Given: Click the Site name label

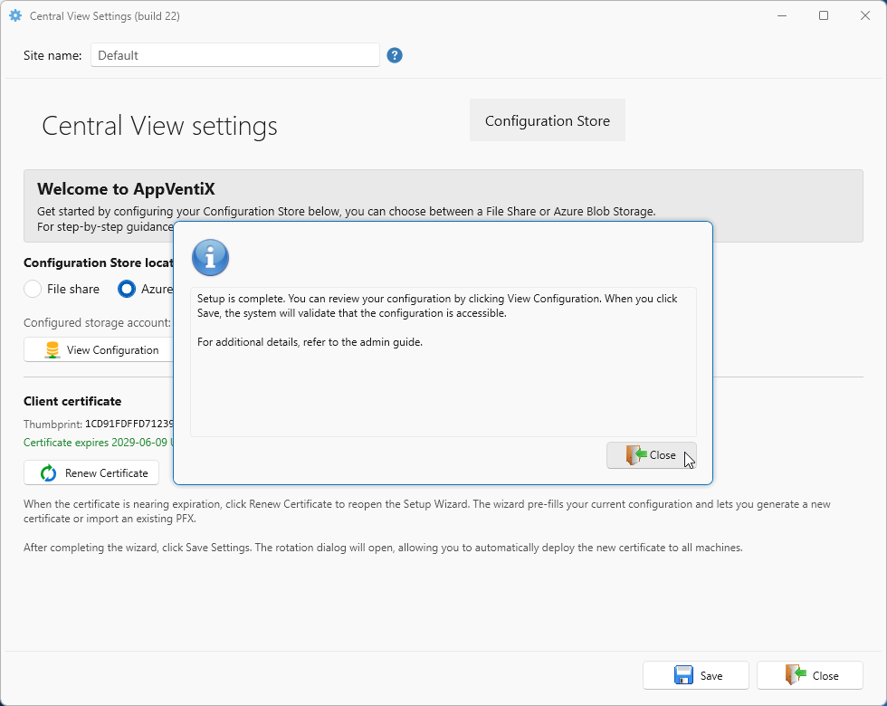Looking at the screenshot, I should [52, 55].
